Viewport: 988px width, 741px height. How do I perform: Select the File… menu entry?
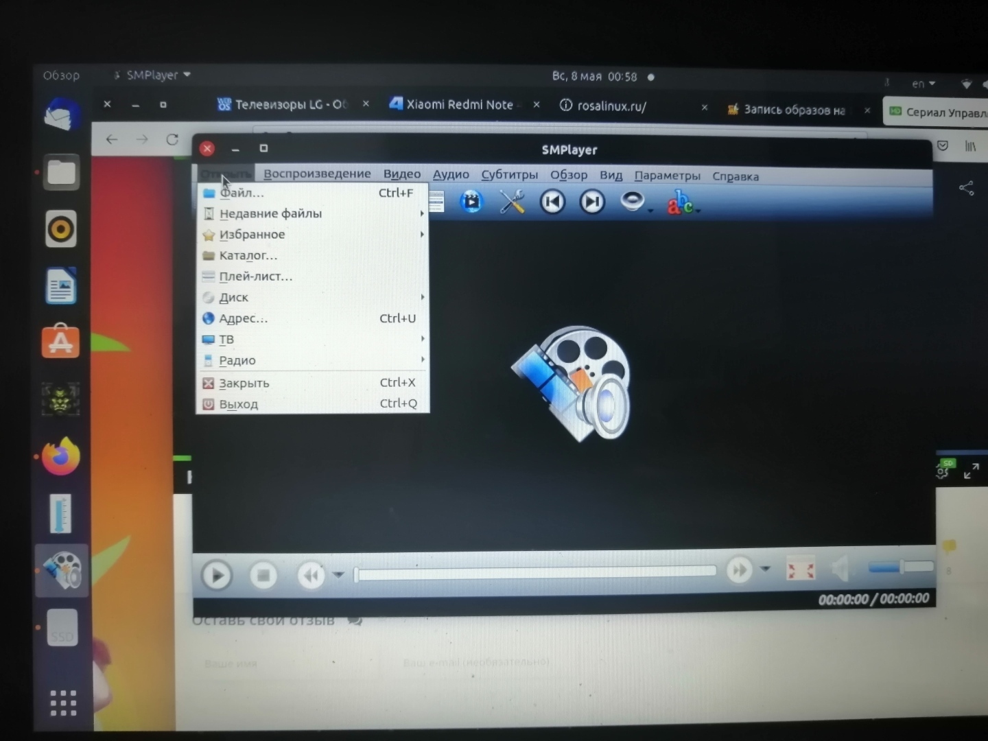coord(242,193)
